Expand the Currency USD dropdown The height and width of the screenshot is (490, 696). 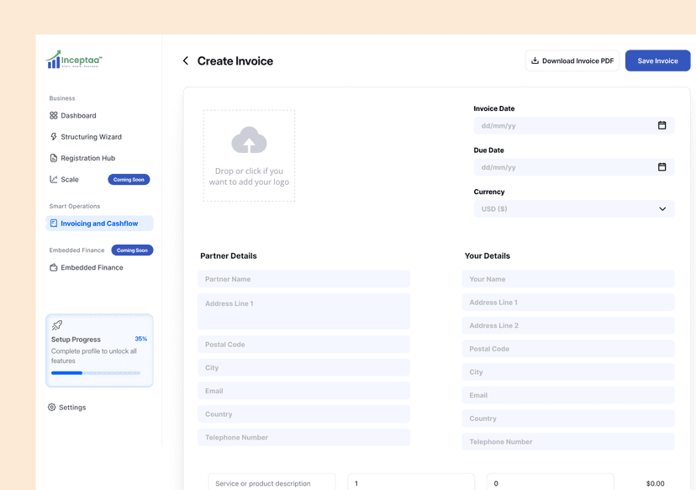coord(573,208)
